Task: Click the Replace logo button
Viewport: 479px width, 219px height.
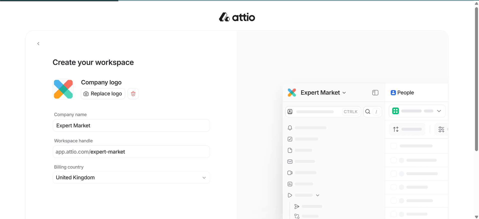Action: click(x=103, y=94)
